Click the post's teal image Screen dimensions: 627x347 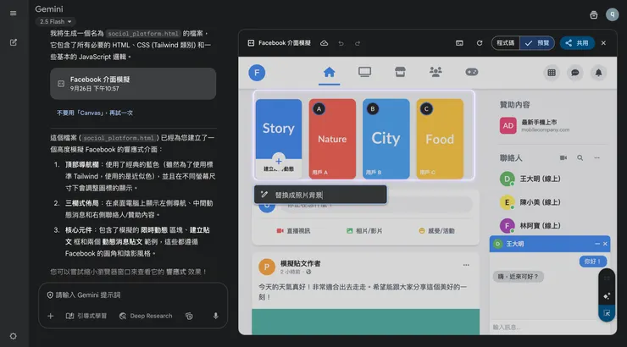[365, 322]
